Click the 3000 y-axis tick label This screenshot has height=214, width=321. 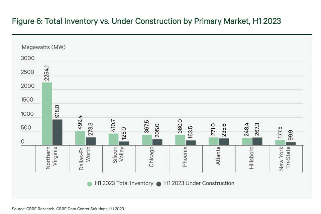coord(28,58)
